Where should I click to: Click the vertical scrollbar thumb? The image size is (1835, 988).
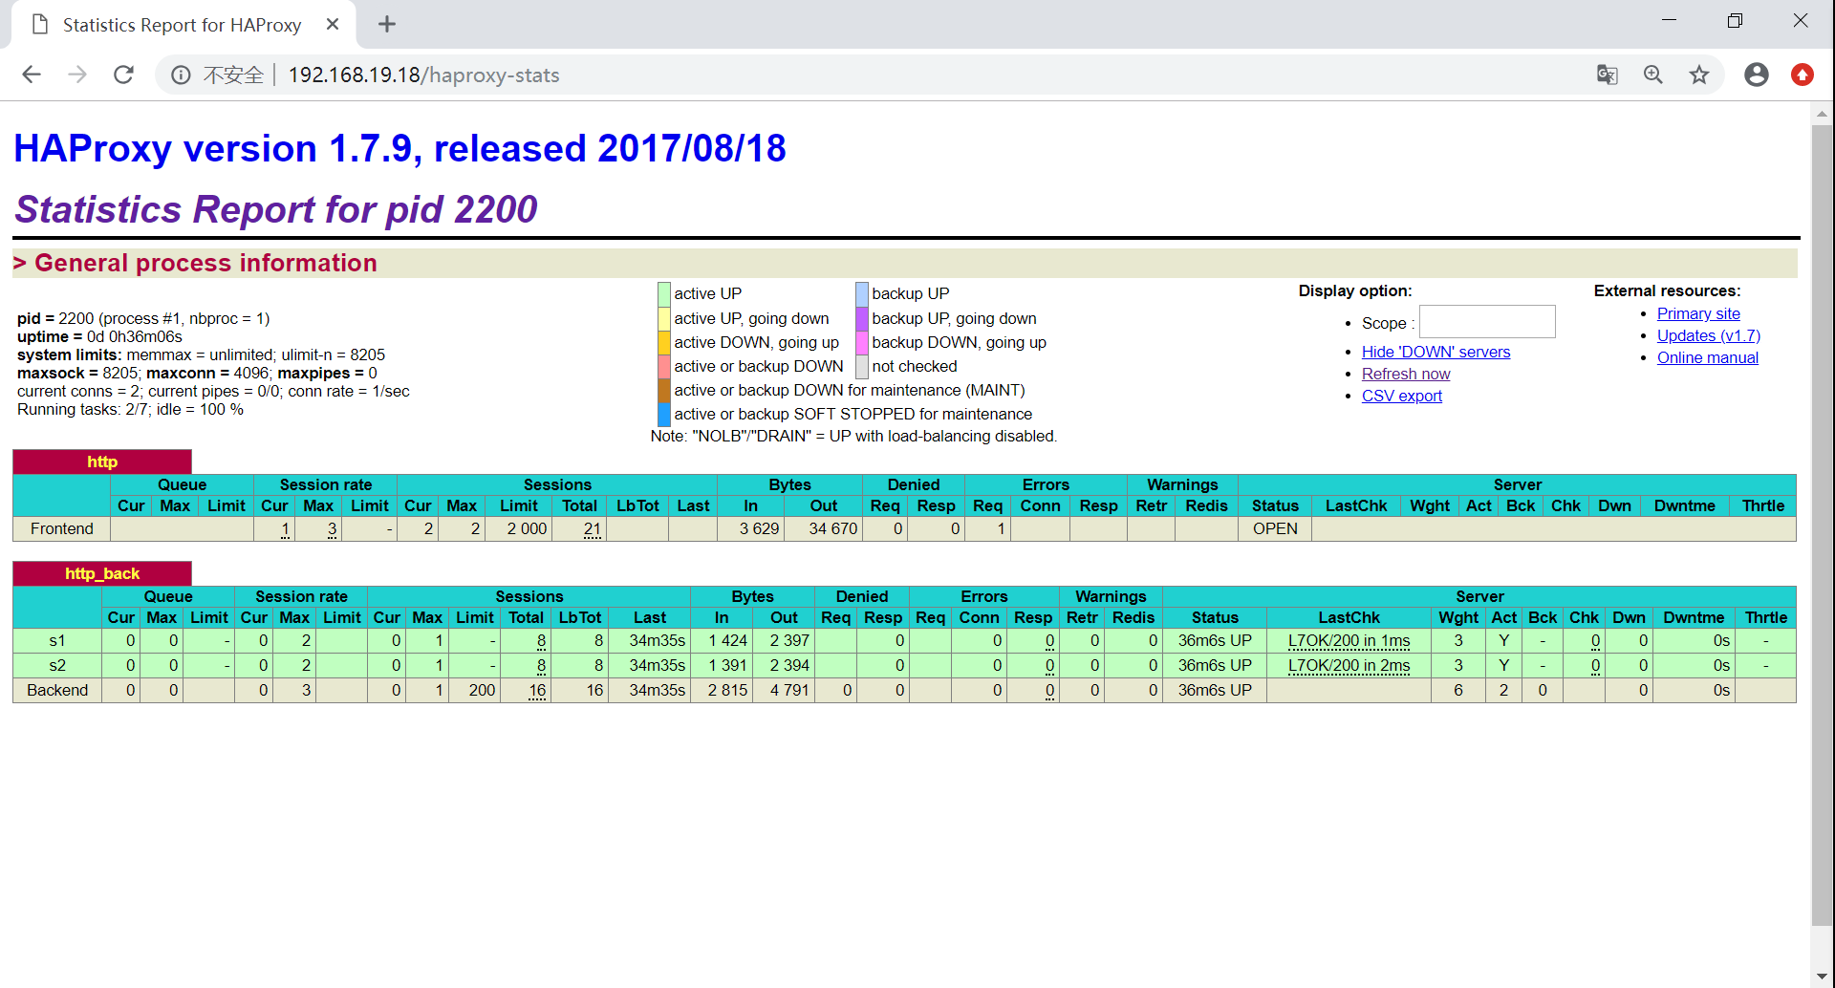(1822, 526)
